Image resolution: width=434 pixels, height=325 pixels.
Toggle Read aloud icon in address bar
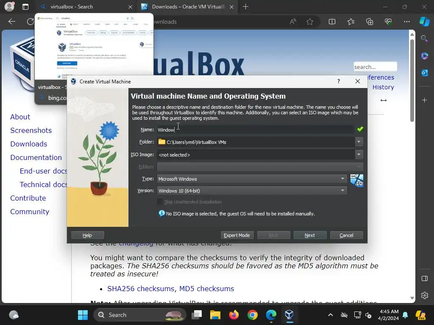pos(293,22)
